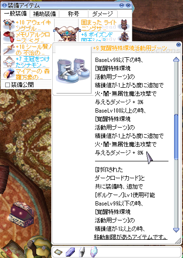Click the +10 シール賢者 item name
This screenshot has width=183, height=258.
click(34, 50)
